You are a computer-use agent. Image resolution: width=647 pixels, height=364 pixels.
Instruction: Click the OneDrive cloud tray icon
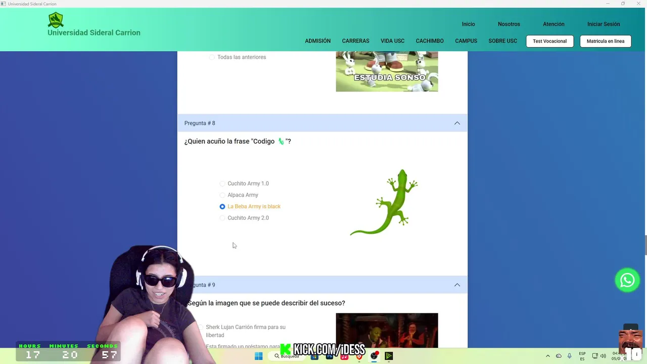click(559, 356)
